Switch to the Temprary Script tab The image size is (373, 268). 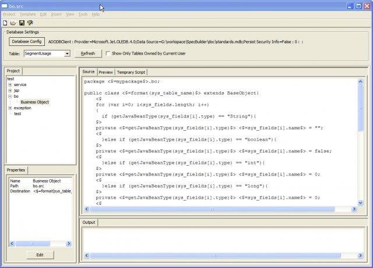pyautogui.click(x=131, y=72)
